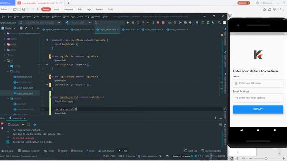Open the comment panel icon beside document
The width and height of the screenshot is (287, 161).
coord(230,16)
